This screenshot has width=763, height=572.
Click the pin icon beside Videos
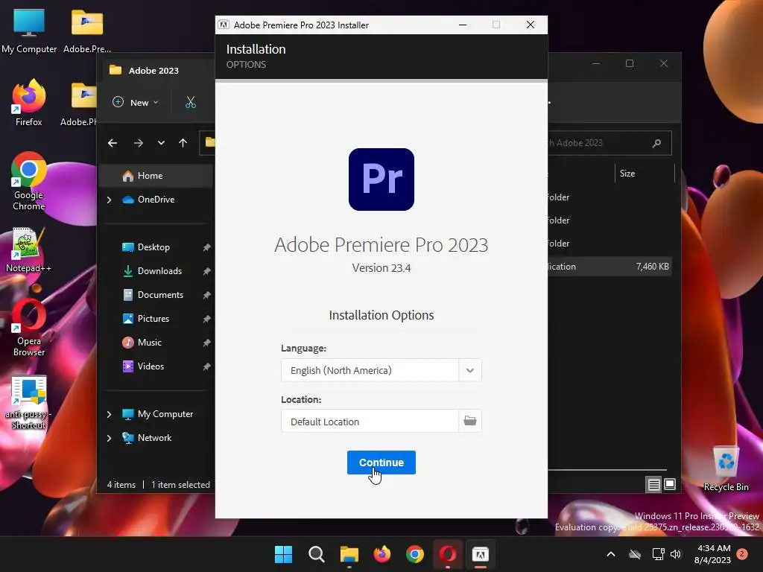click(206, 366)
